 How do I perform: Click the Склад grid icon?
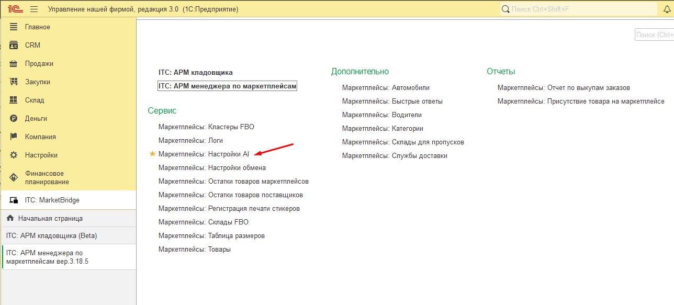click(14, 100)
